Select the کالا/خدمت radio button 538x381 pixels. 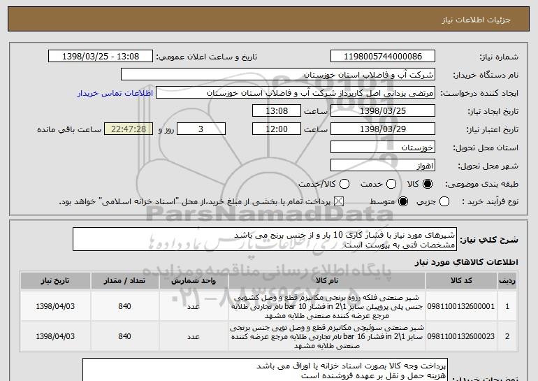(344, 184)
